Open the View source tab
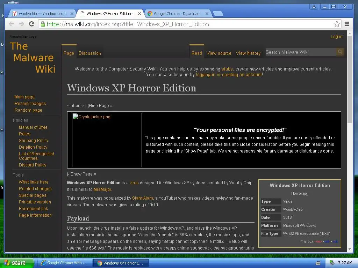This screenshot has width=358, height=268. (x=219, y=53)
